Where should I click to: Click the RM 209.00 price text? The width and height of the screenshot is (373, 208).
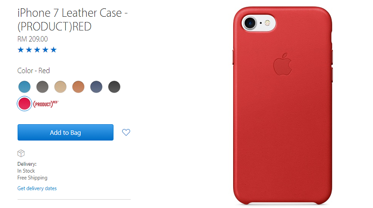(33, 39)
